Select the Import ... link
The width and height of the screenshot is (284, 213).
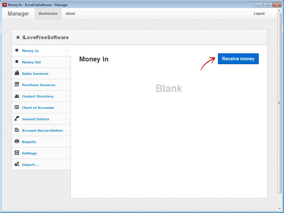pos(31,165)
